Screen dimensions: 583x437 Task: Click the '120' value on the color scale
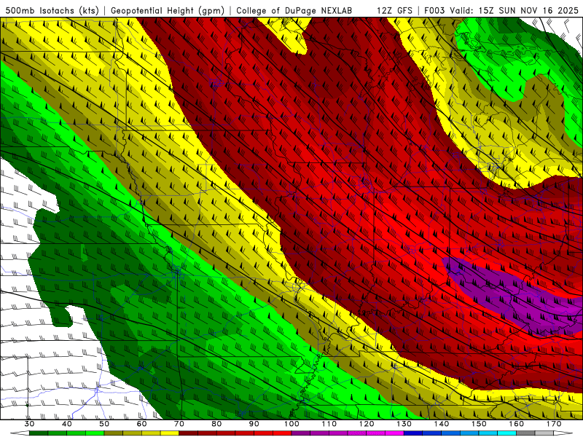[367, 424]
